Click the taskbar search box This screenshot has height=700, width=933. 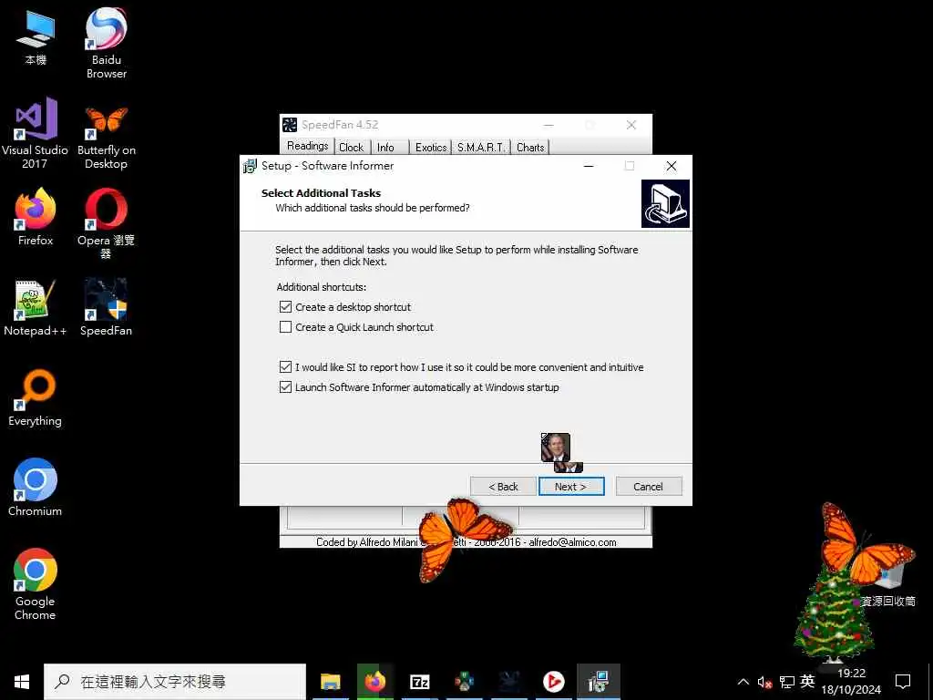[175, 682]
